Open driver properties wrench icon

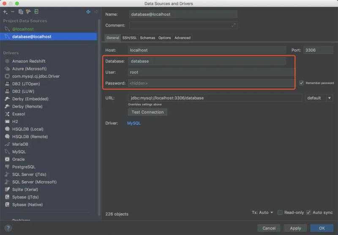pyautogui.click(x=28, y=12)
